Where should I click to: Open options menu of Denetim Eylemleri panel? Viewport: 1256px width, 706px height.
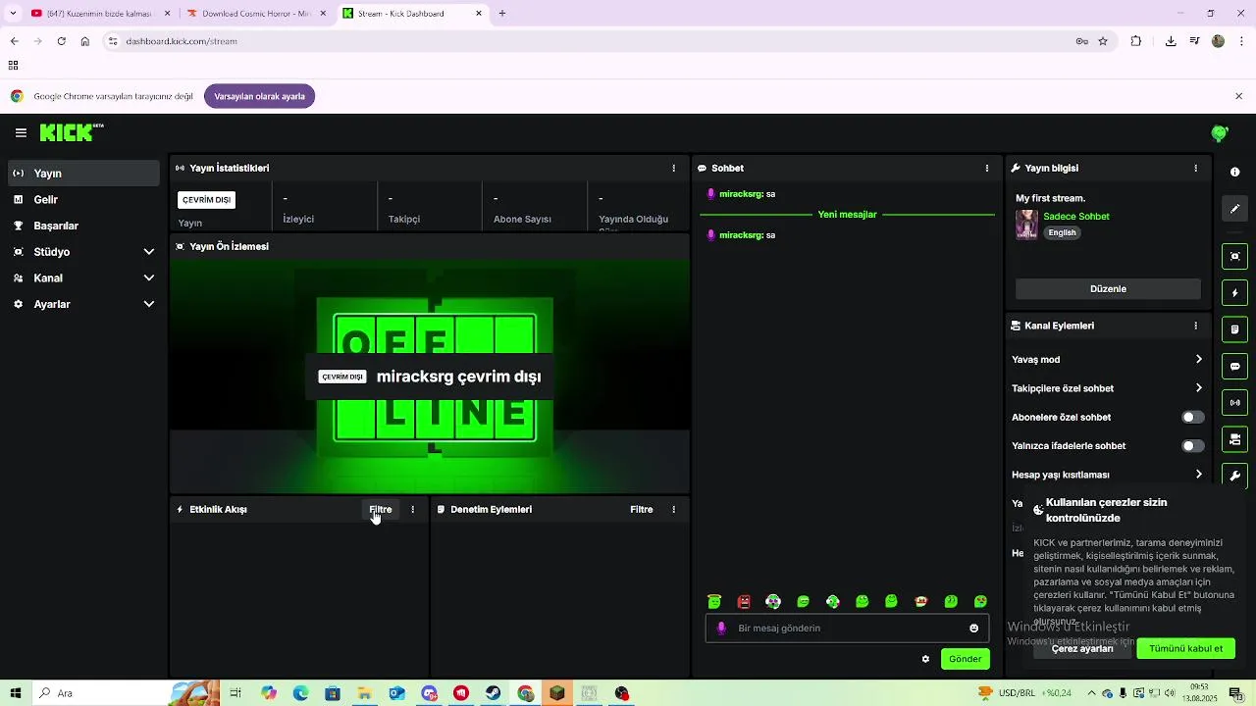pyautogui.click(x=673, y=509)
